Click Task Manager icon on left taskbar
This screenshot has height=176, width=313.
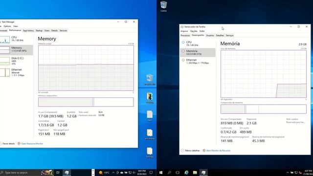point(67,173)
